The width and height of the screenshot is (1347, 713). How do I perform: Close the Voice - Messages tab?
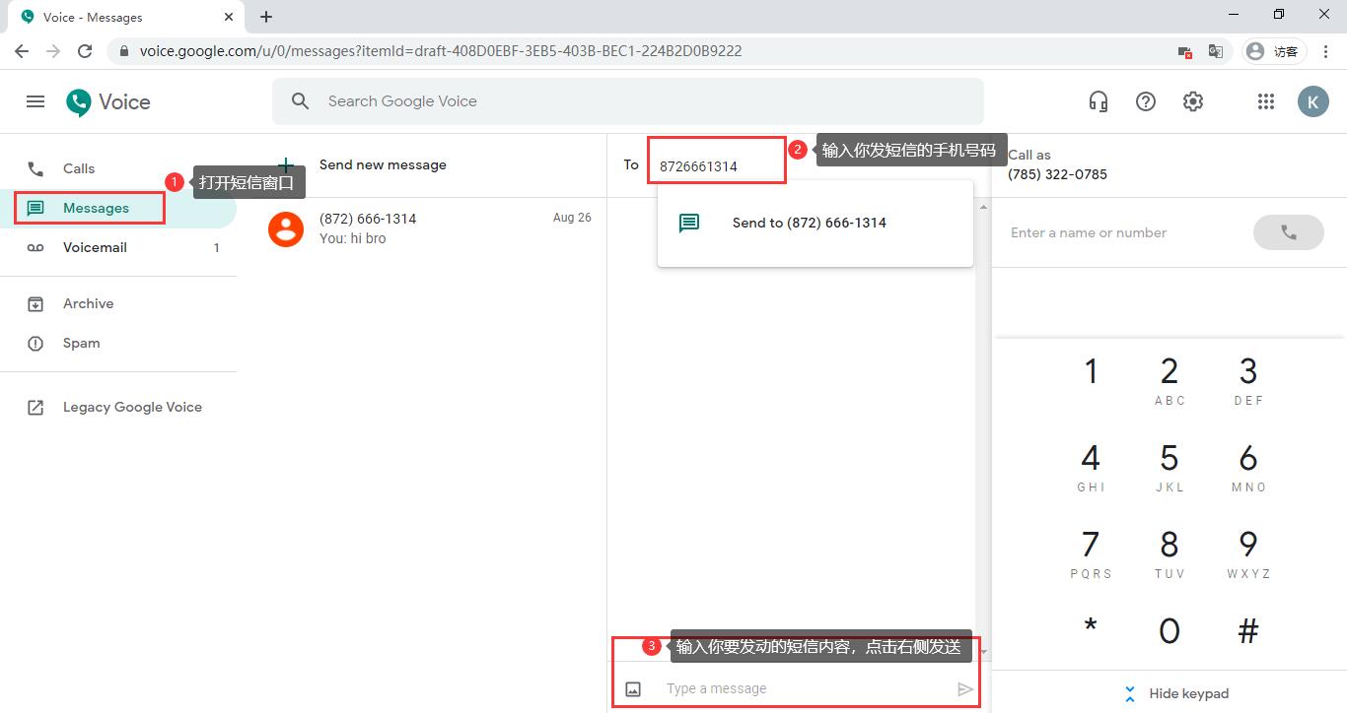coord(228,17)
